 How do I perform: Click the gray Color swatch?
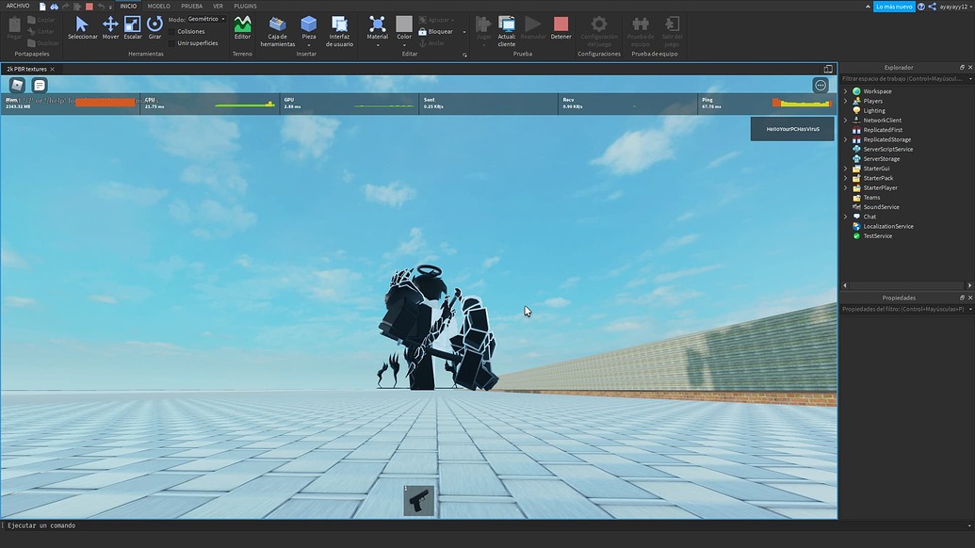tap(404, 24)
